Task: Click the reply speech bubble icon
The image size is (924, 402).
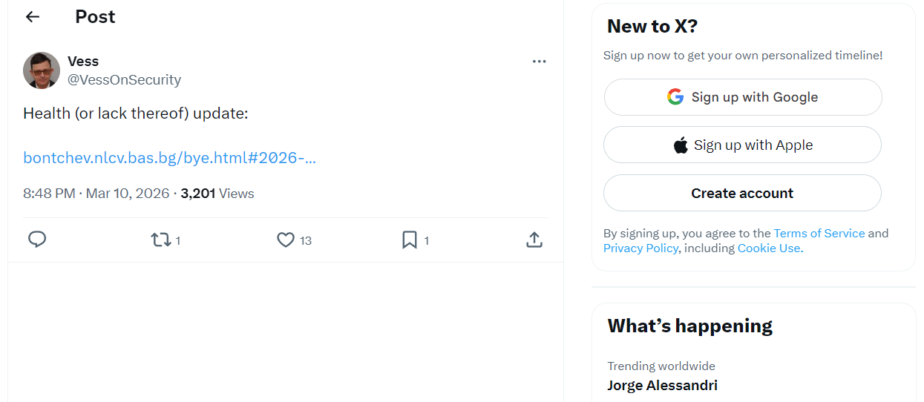Action: [37, 240]
